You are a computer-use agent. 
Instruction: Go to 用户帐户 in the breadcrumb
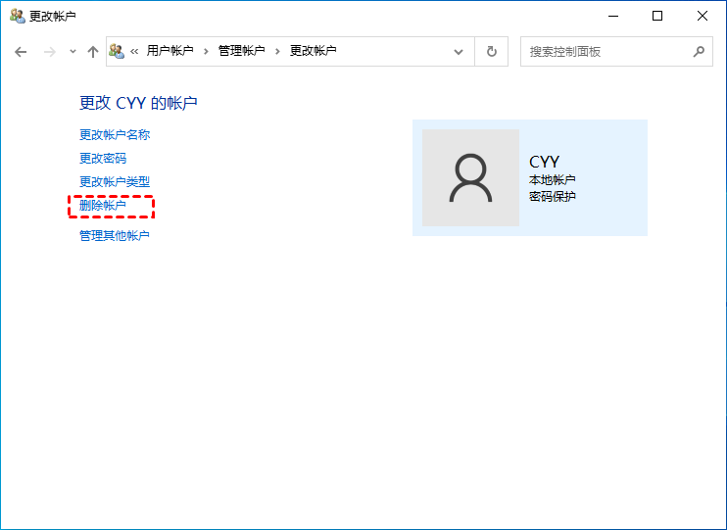pos(170,51)
